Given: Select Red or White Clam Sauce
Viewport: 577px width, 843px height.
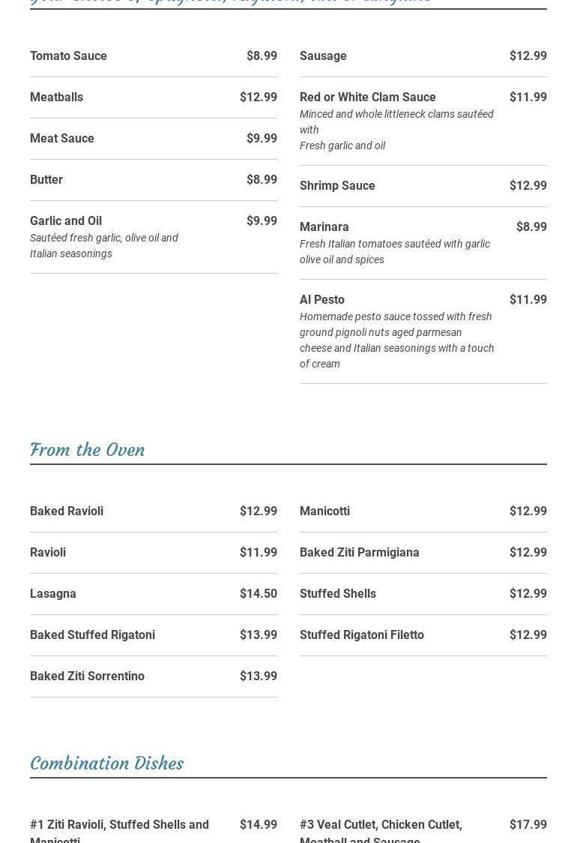Looking at the screenshot, I should click(367, 97).
